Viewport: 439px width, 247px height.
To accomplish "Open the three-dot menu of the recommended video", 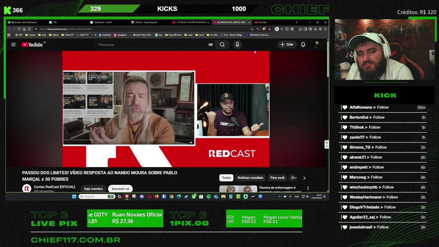I will point(308,188).
